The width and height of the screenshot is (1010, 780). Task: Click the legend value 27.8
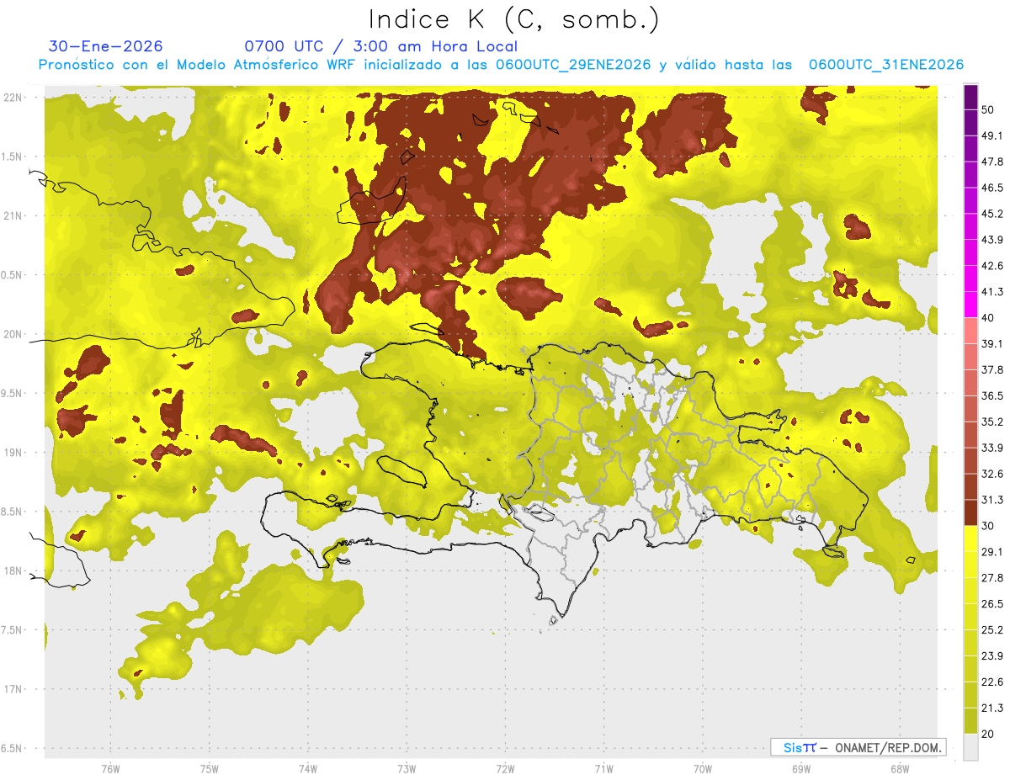(x=991, y=578)
